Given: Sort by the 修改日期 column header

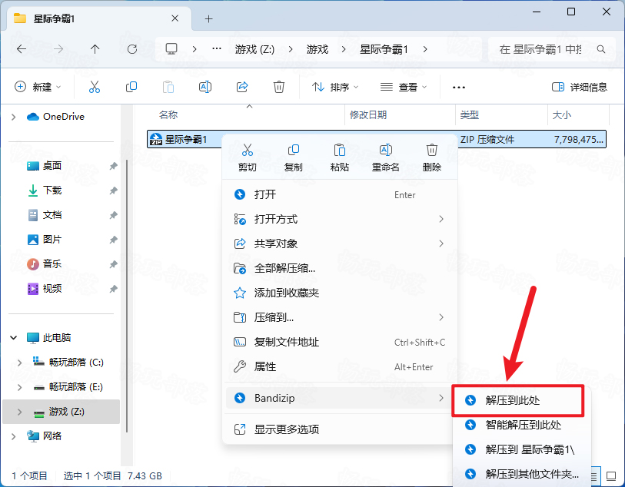Looking at the screenshot, I should coord(401,115).
